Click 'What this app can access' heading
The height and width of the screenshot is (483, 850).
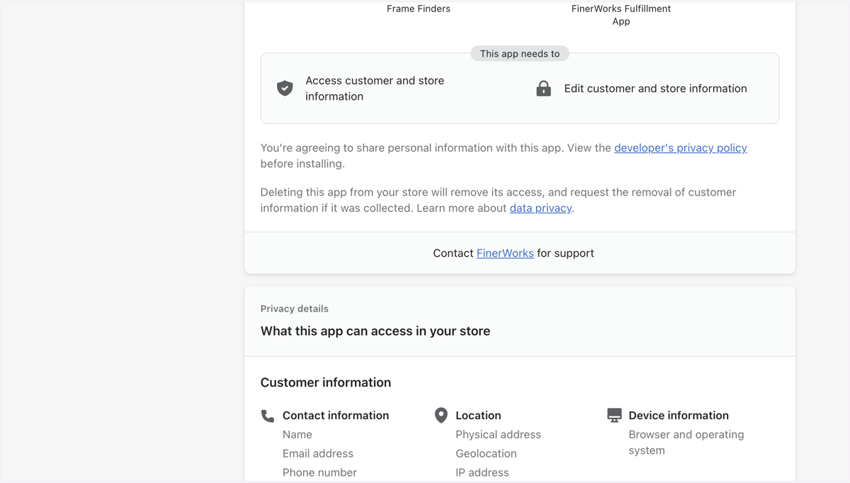click(375, 331)
